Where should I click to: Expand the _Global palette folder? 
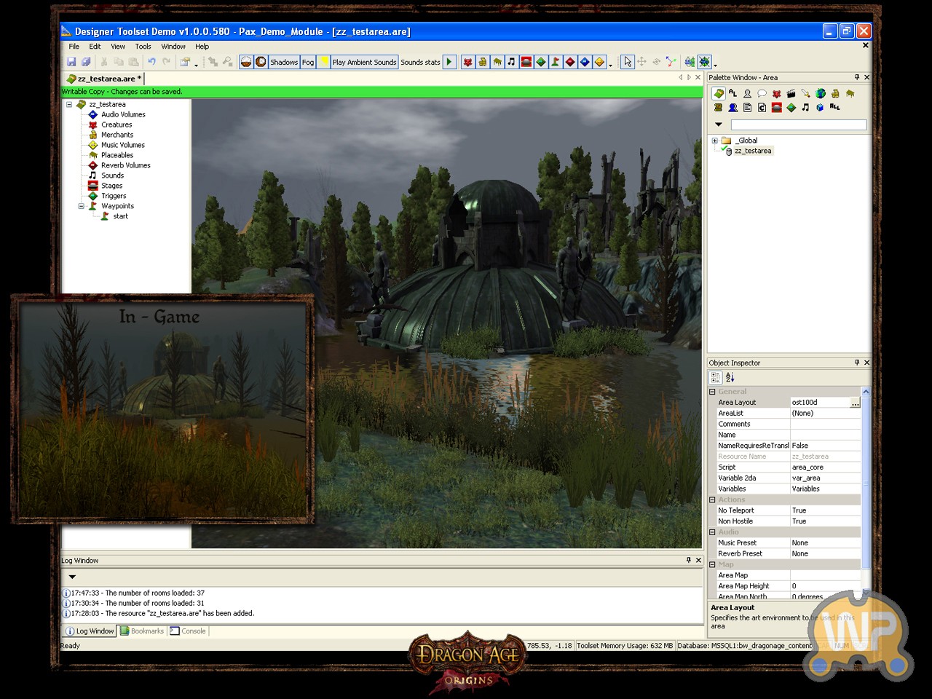coord(715,141)
